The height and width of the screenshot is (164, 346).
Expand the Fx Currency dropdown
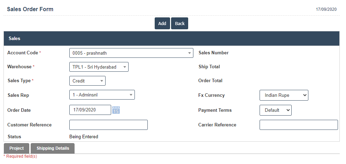tap(284, 95)
